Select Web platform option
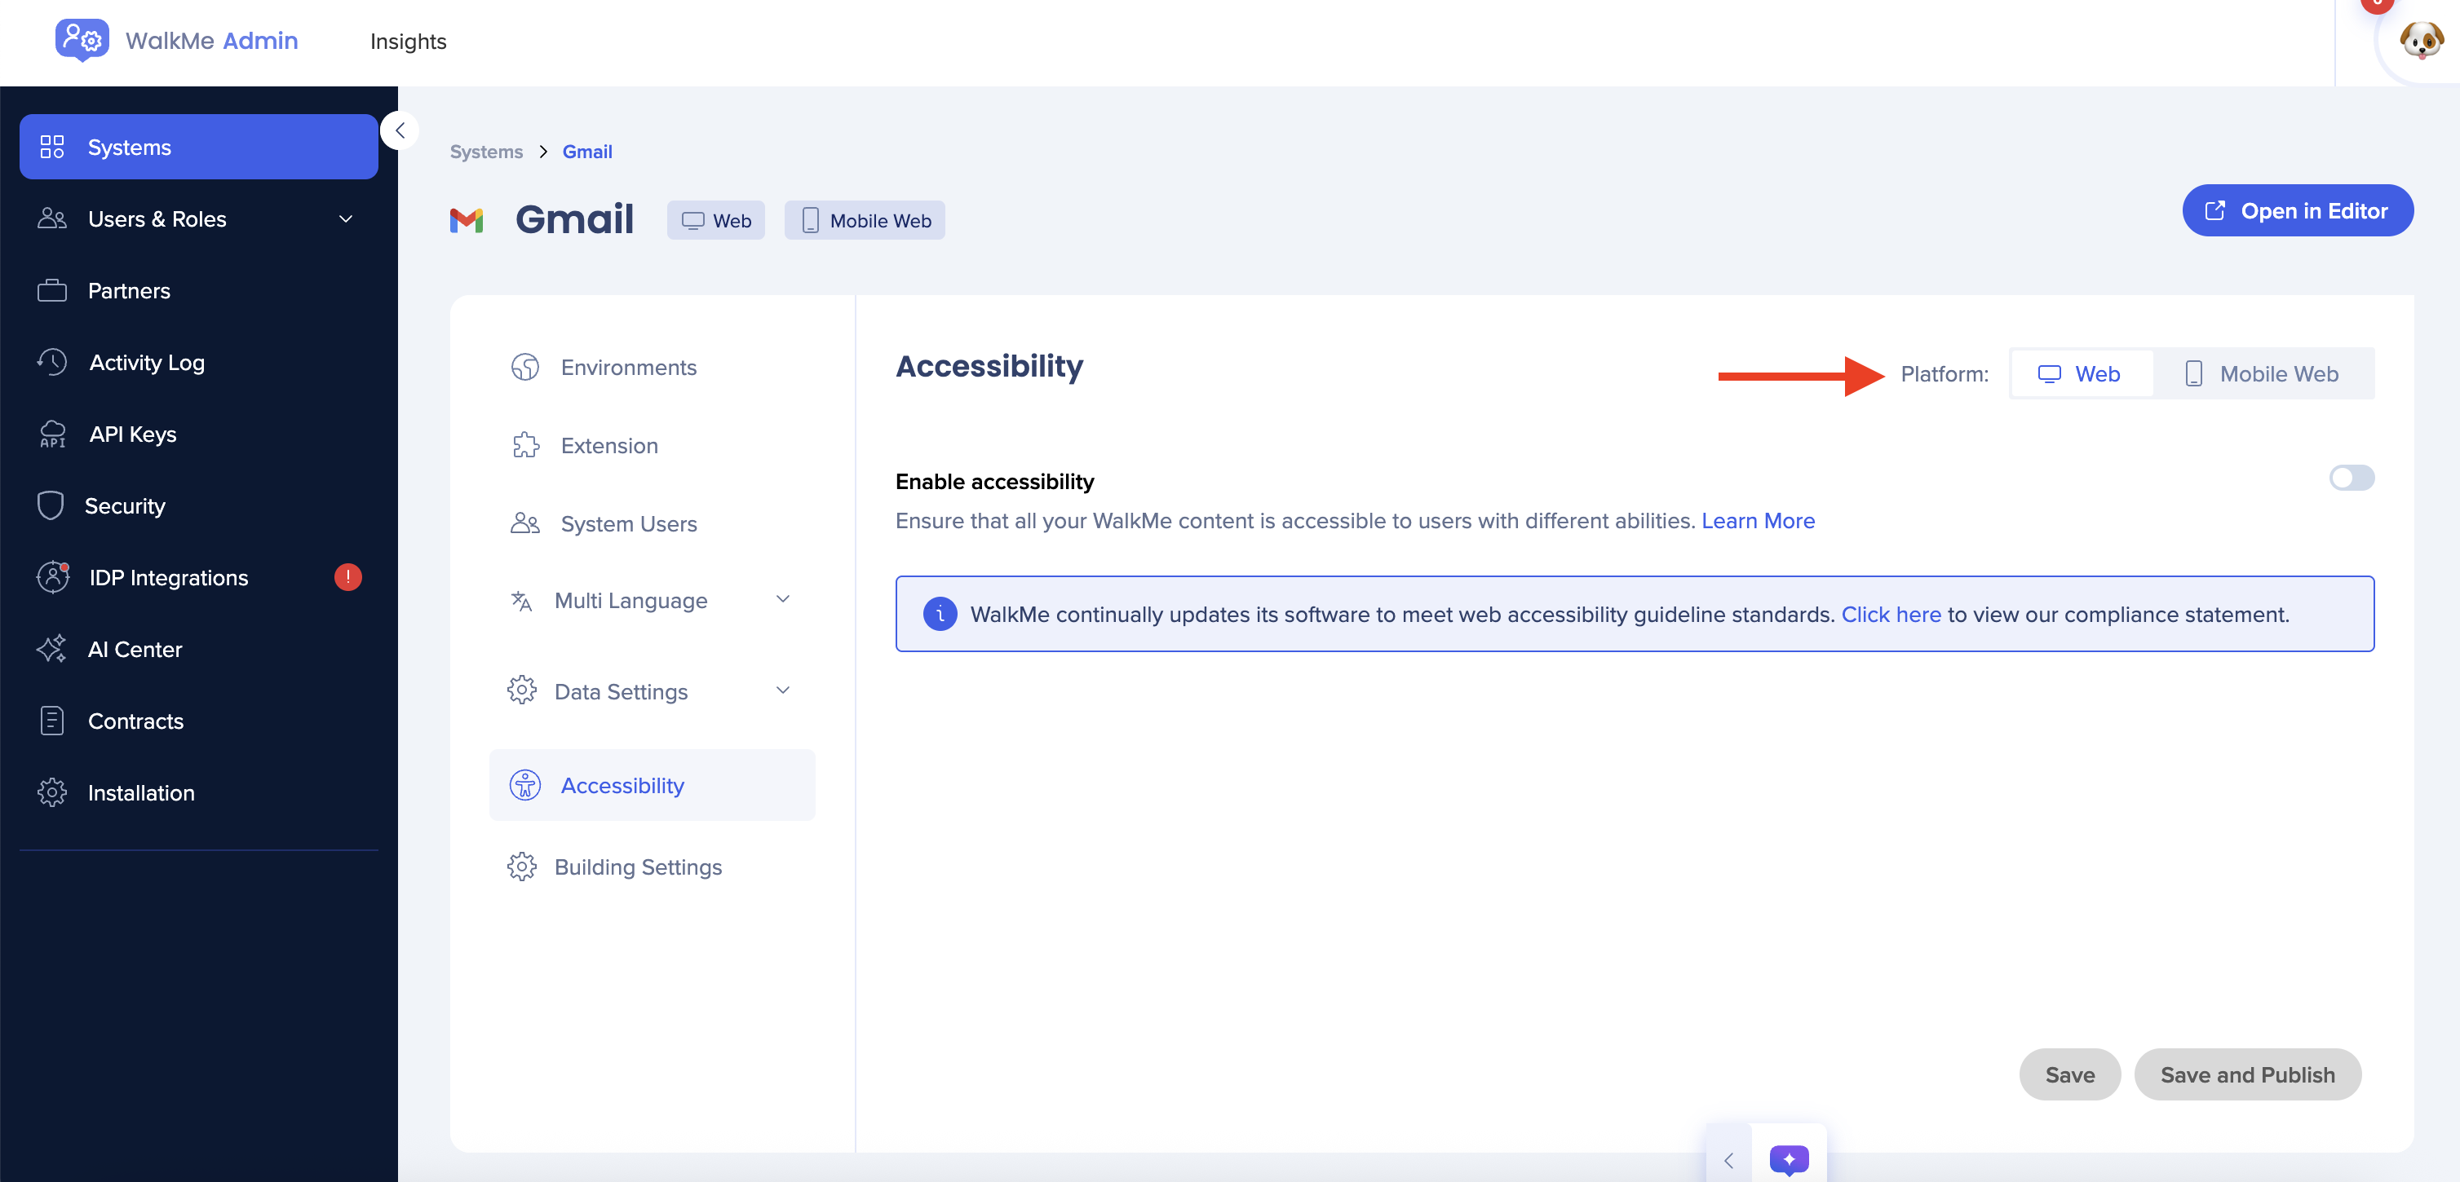Viewport: 2460px width, 1182px height. click(x=2081, y=373)
